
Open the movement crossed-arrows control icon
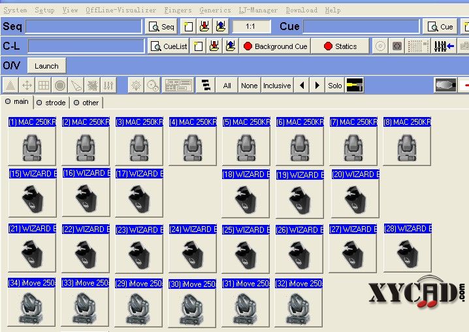pos(27,86)
